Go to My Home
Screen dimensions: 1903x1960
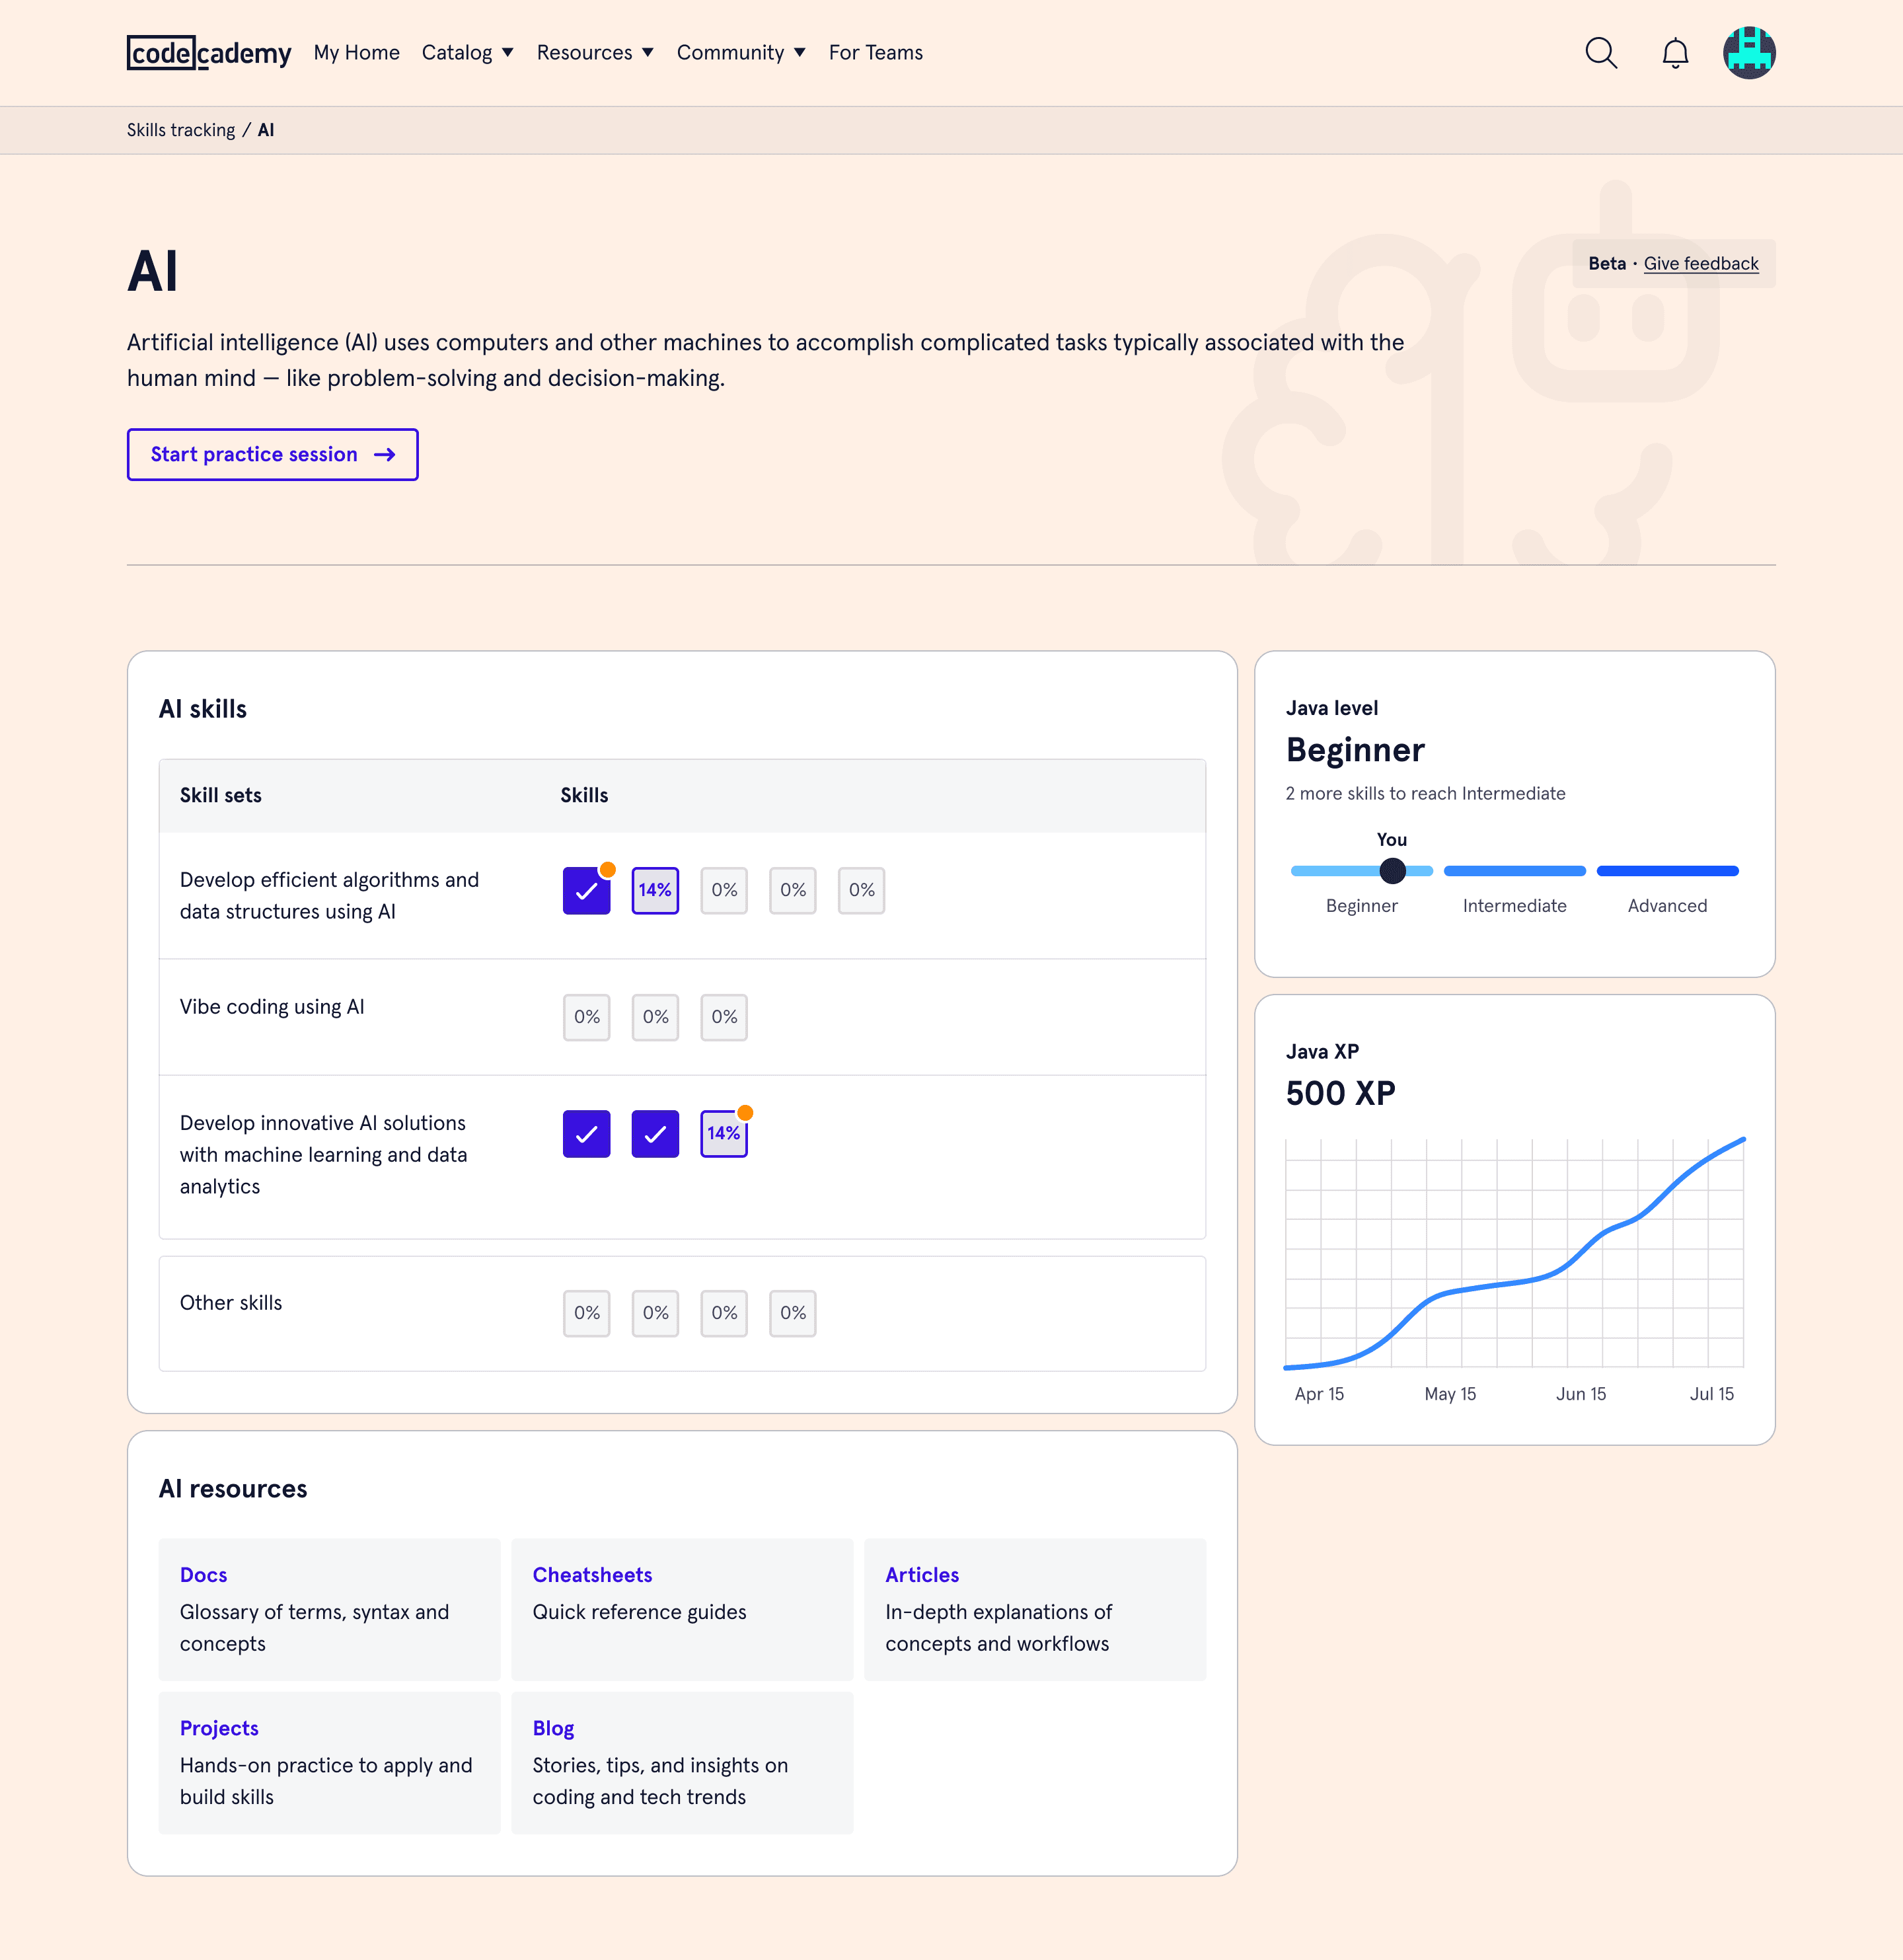pos(357,53)
